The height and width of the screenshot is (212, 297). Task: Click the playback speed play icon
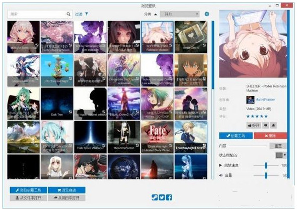220,165
